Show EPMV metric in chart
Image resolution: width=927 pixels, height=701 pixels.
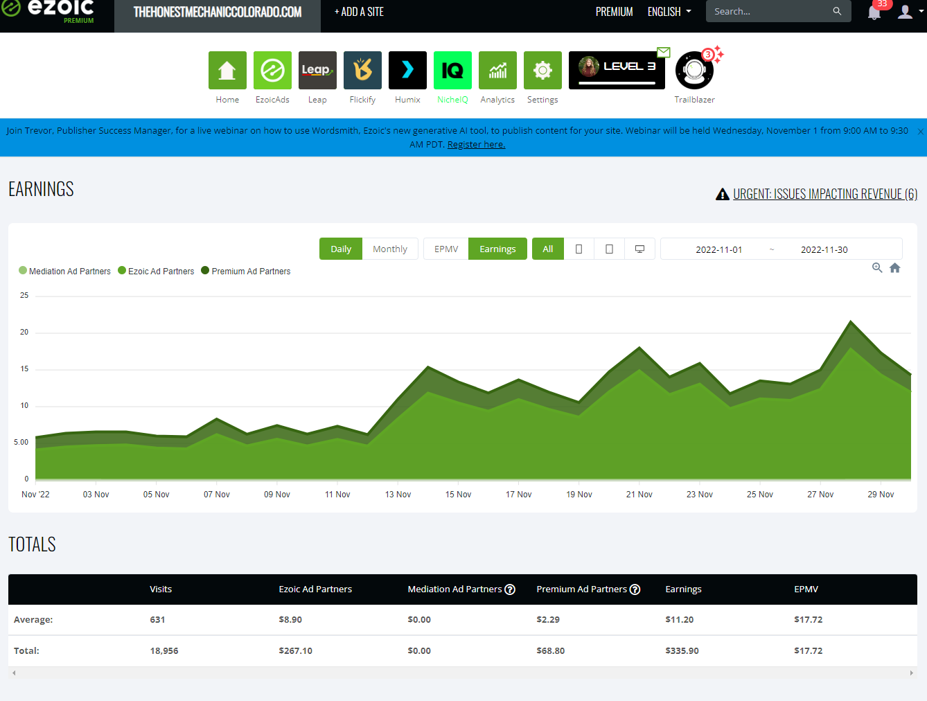coord(446,249)
